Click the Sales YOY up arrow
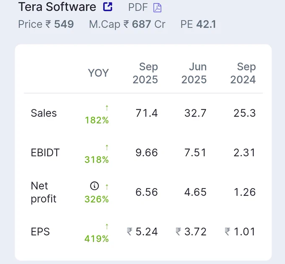The image size is (285, 264). [x=107, y=108]
